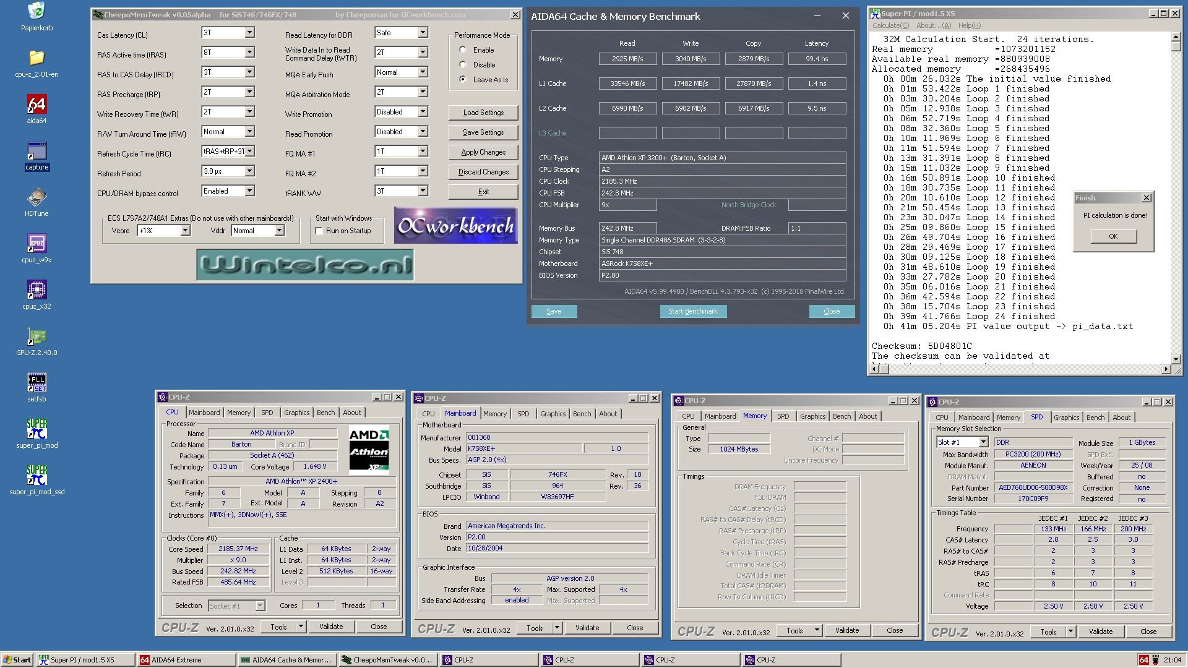The image size is (1188, 668).
Task: Switch to SPD tab in rightmost CPU-Z
Action: tap(1036, 416)
